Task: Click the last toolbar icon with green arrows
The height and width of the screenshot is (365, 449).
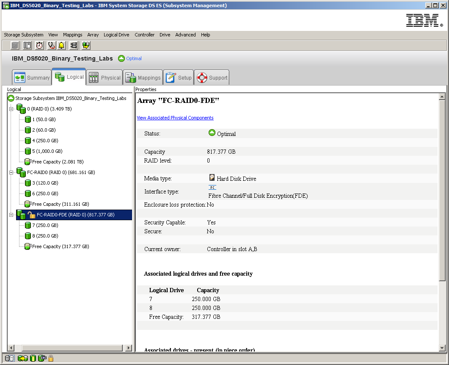Action: (x=86, y=45)
